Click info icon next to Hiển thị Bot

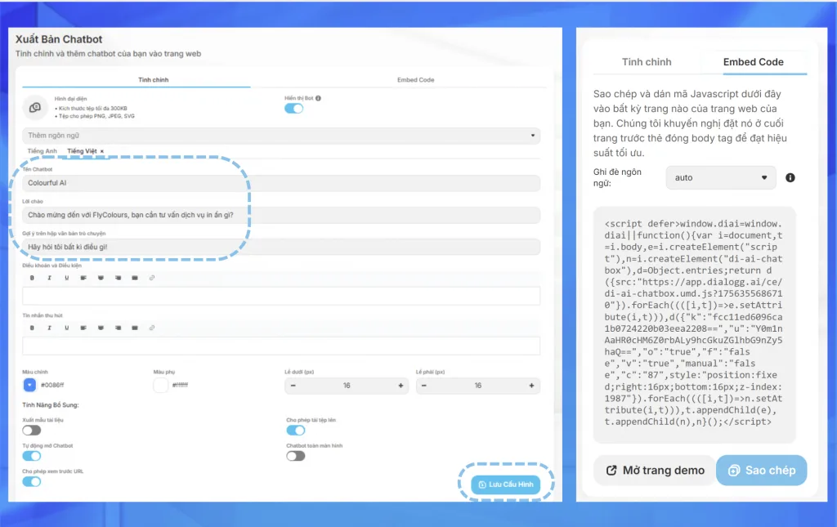318,98
